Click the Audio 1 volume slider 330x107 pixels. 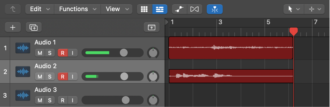[113, 53]
